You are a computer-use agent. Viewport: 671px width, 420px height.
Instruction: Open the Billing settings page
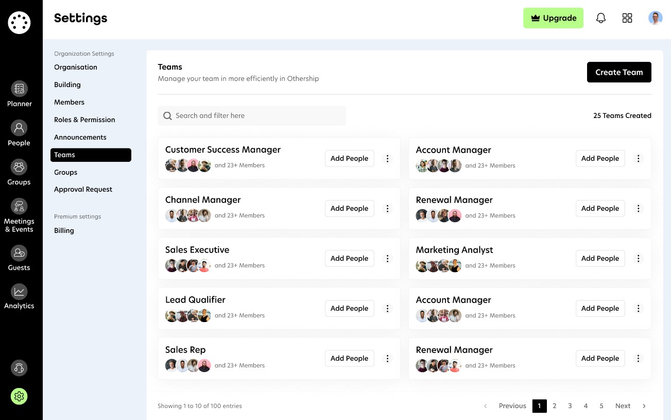pyautogui.click(x=64, y=230)
